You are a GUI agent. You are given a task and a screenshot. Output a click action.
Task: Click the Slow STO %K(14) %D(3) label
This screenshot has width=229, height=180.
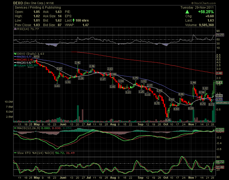coord(36,153)
